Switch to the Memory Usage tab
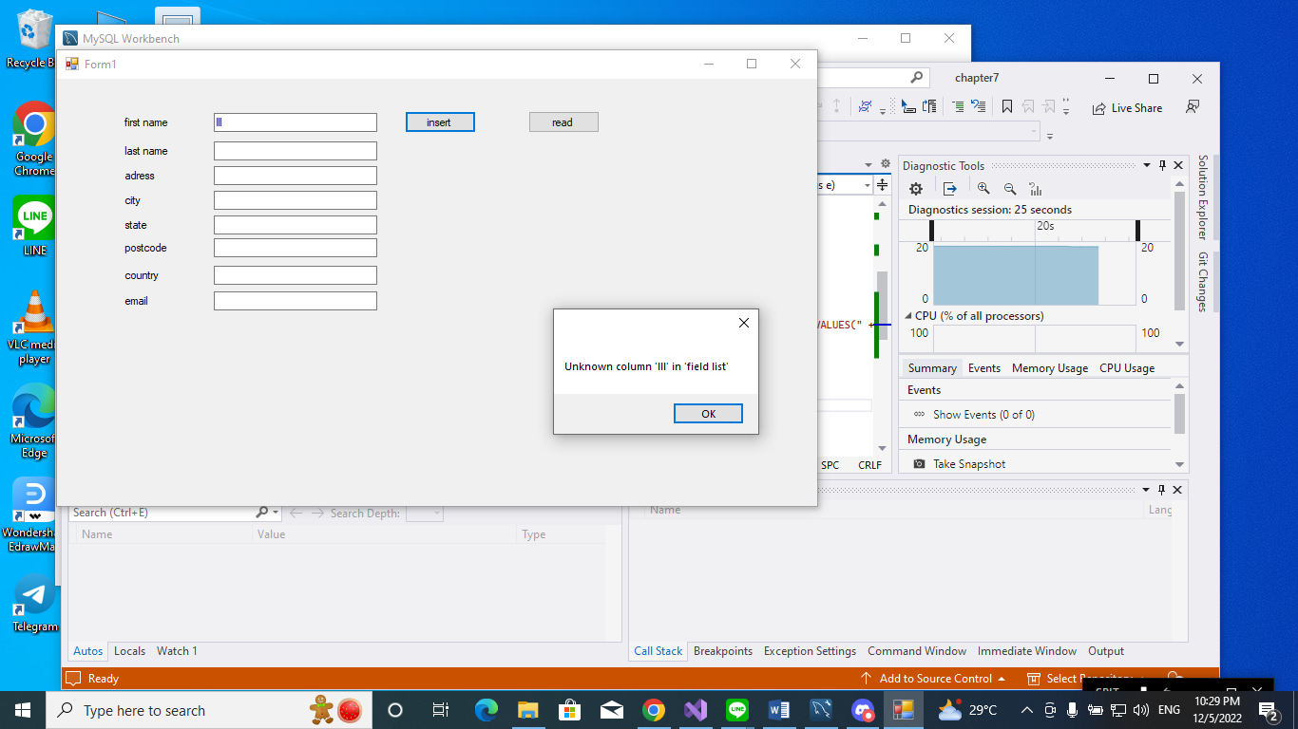This screenshot has width=1298, height=729. [1049, 367]
